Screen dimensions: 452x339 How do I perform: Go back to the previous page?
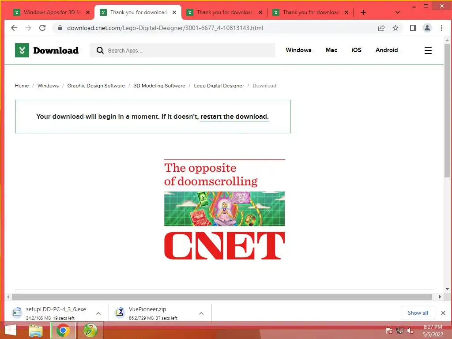(14, 28)
